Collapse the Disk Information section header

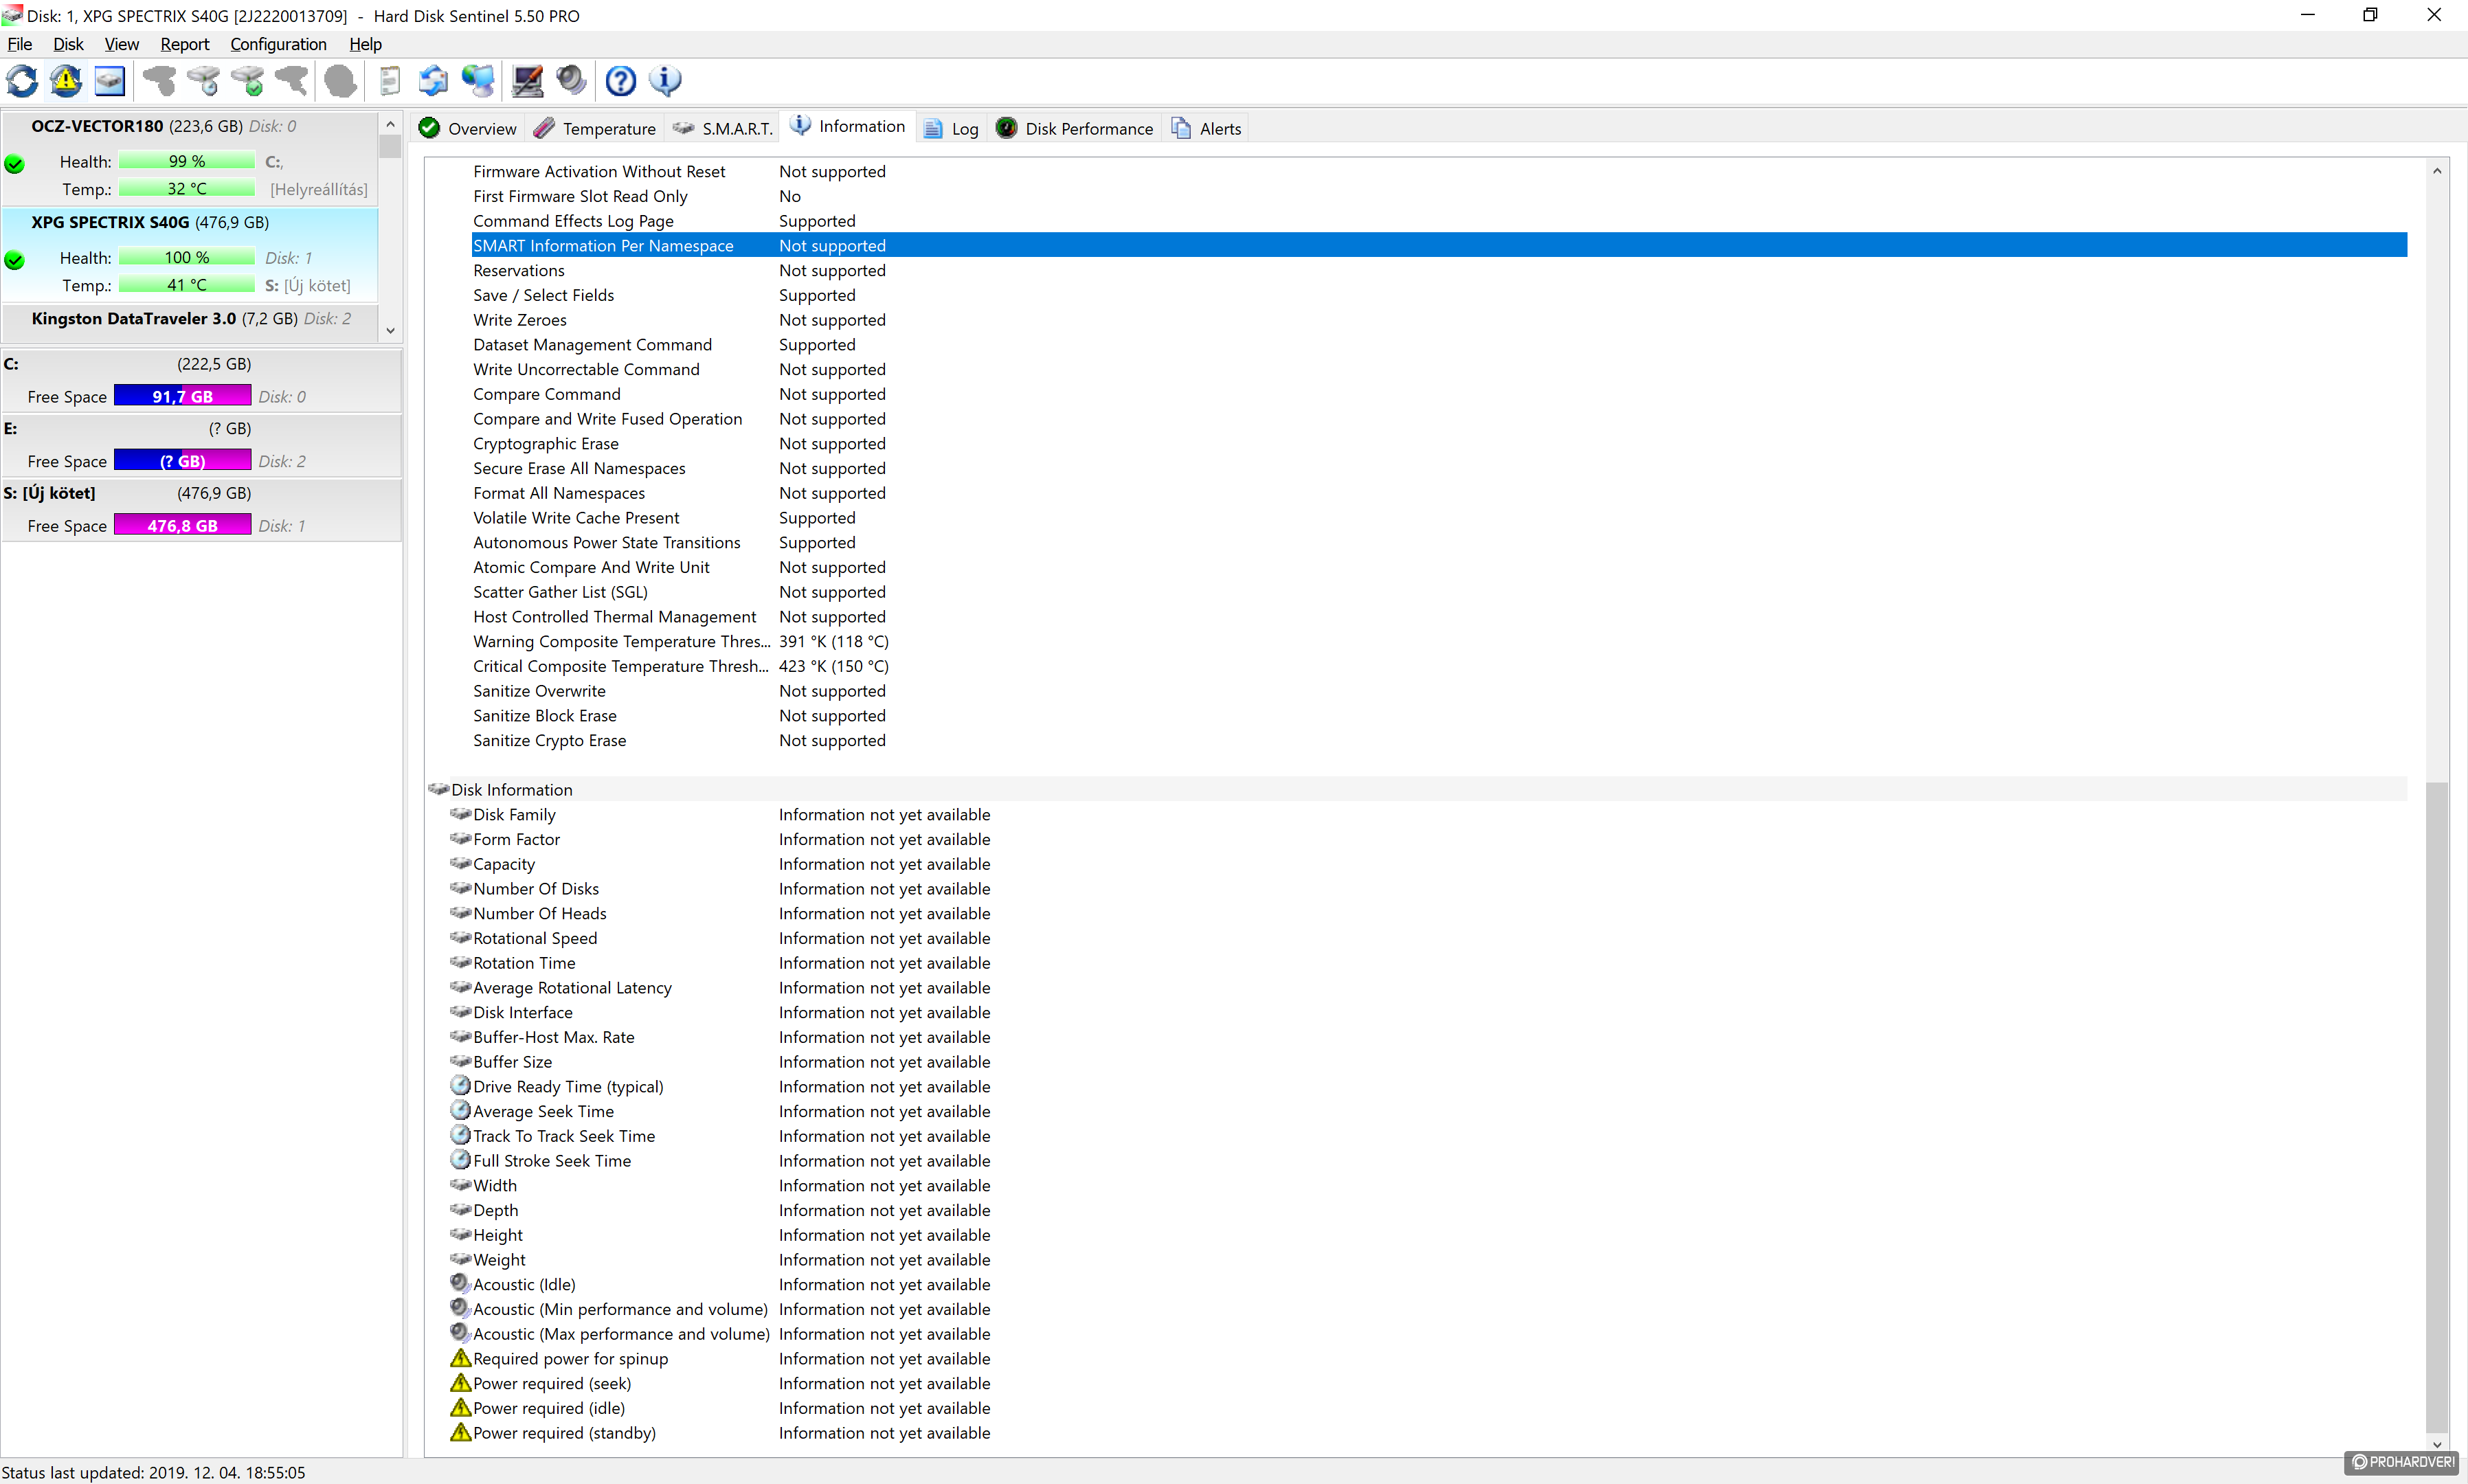510,789
